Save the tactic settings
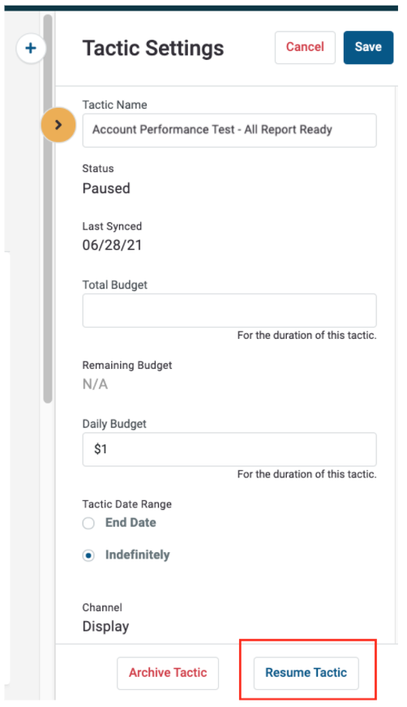 (x=368, y=47)
